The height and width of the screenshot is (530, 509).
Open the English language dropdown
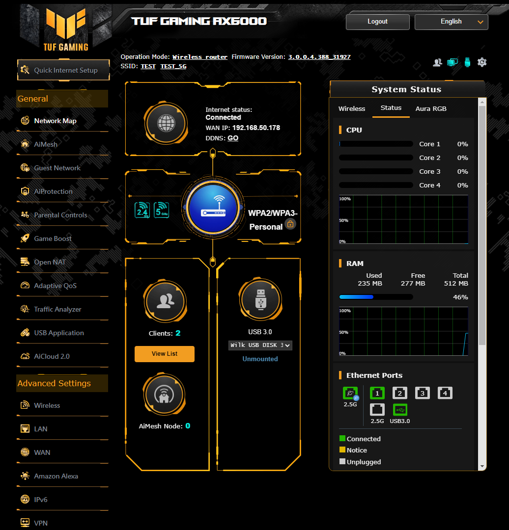point(452,22)
